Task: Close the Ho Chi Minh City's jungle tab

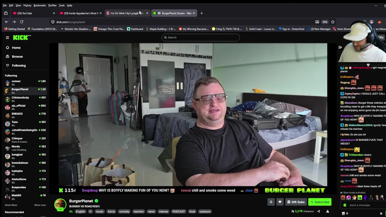Action: click(147, 13)
